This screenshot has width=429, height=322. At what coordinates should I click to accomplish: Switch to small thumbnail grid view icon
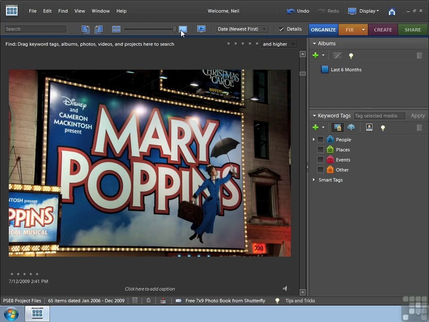(116, 29)
